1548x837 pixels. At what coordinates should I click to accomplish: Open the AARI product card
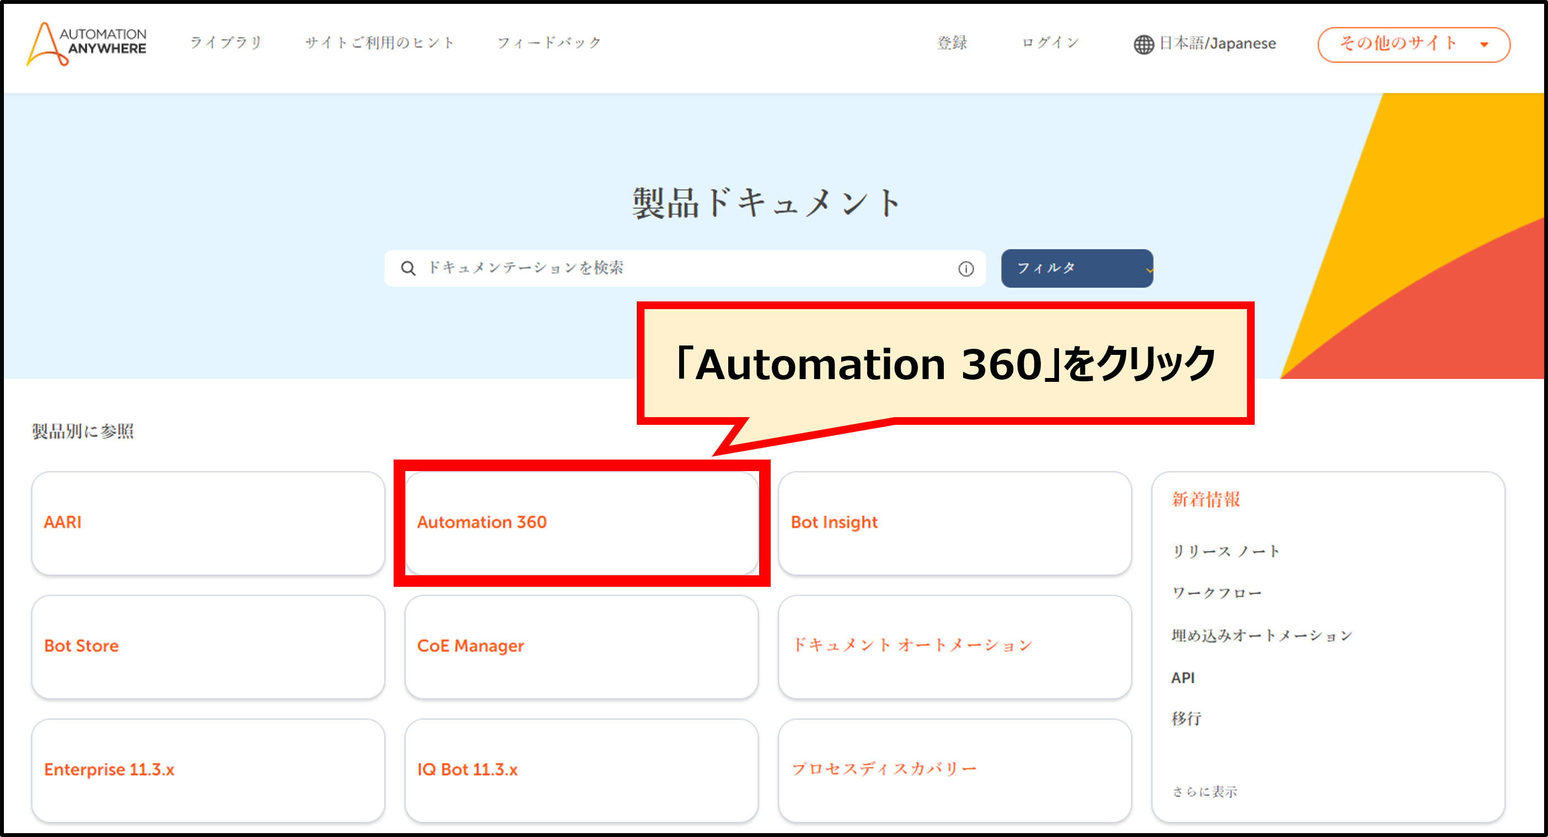coord(208,523)
